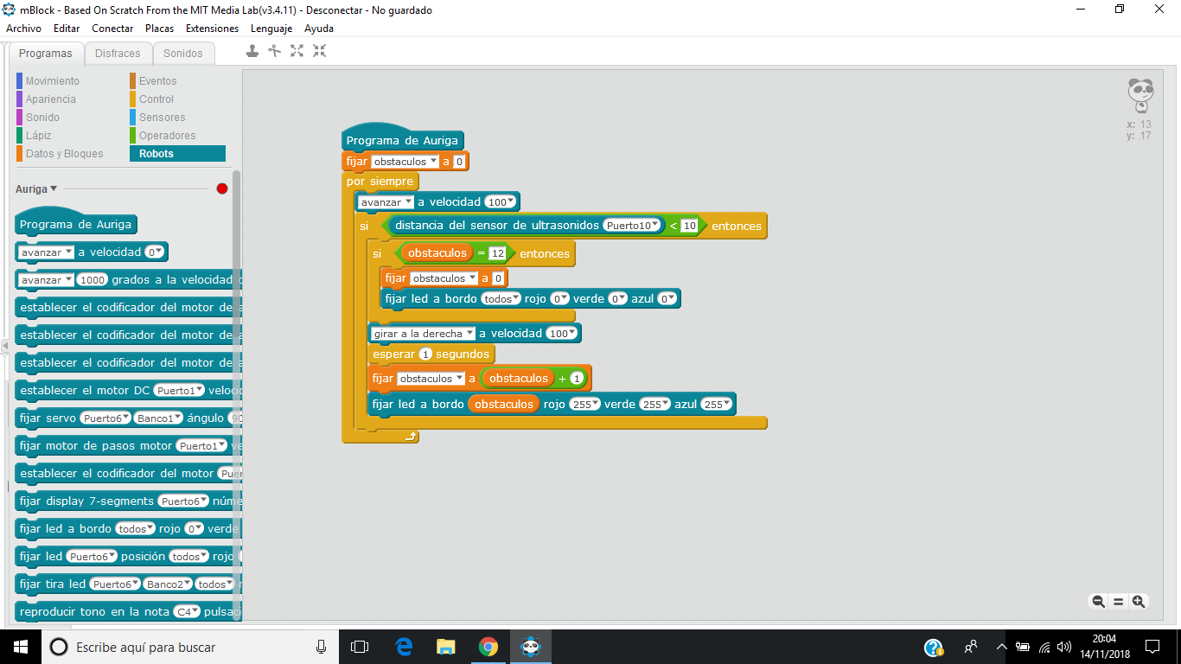This screenshot has height=664, width=1181.
Task: Select the Control block category
Action: pos(156,99)
